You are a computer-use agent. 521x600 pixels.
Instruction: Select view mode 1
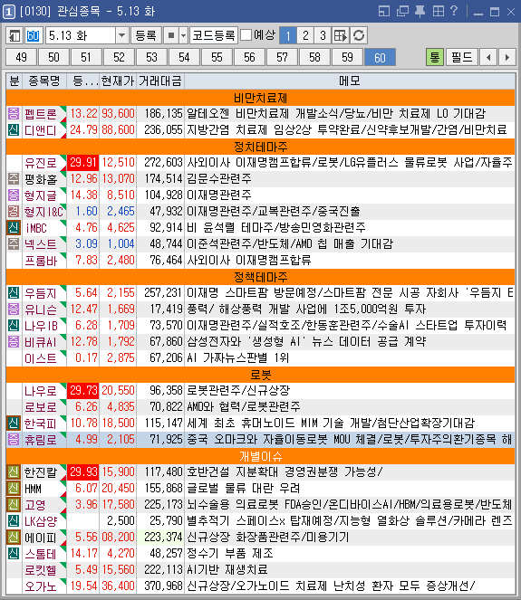tap(288, 36)
